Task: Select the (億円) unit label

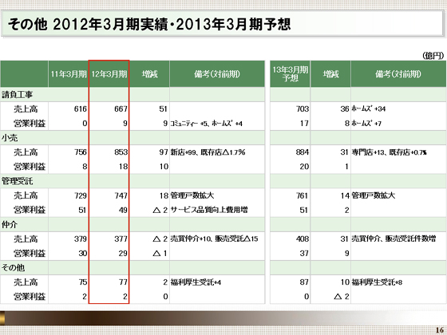Action: 433,56
